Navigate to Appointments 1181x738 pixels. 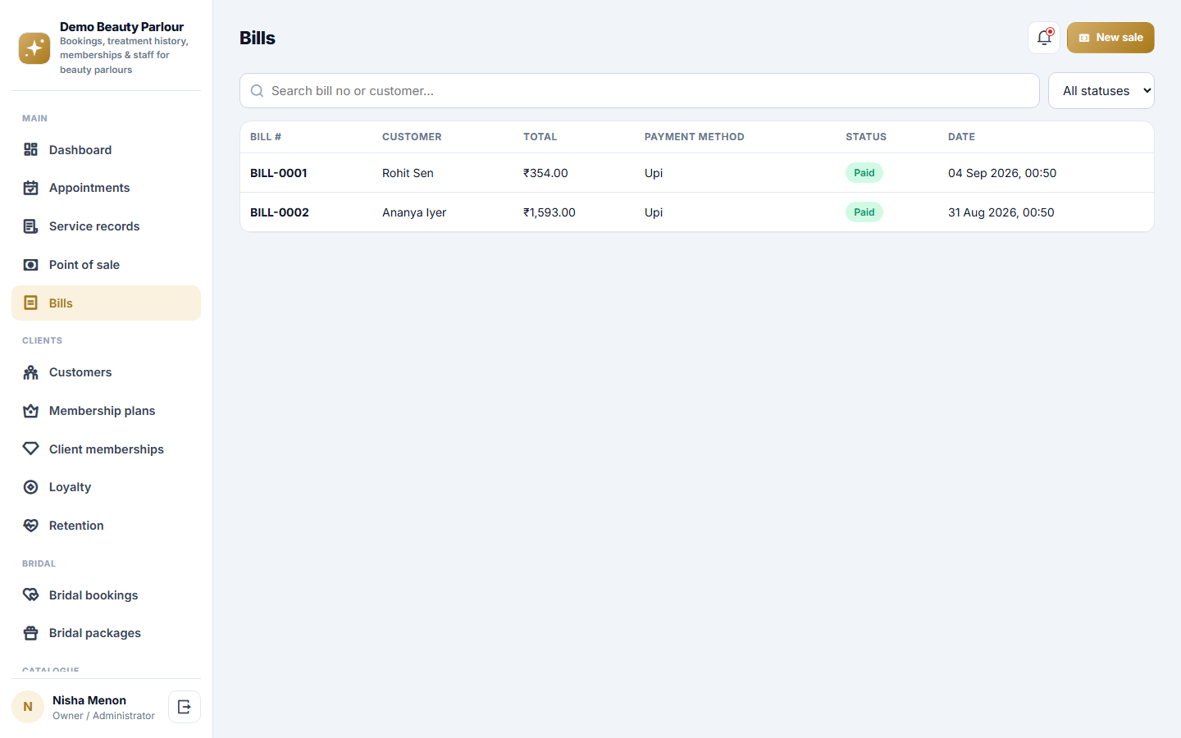pos(106,188)
